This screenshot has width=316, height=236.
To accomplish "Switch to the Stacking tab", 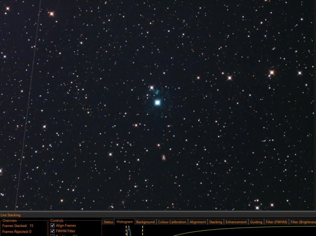I will 215,222.
